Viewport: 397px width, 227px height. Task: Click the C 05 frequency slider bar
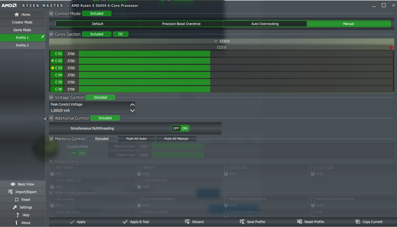pyautogui.click(x=236, y=82)
